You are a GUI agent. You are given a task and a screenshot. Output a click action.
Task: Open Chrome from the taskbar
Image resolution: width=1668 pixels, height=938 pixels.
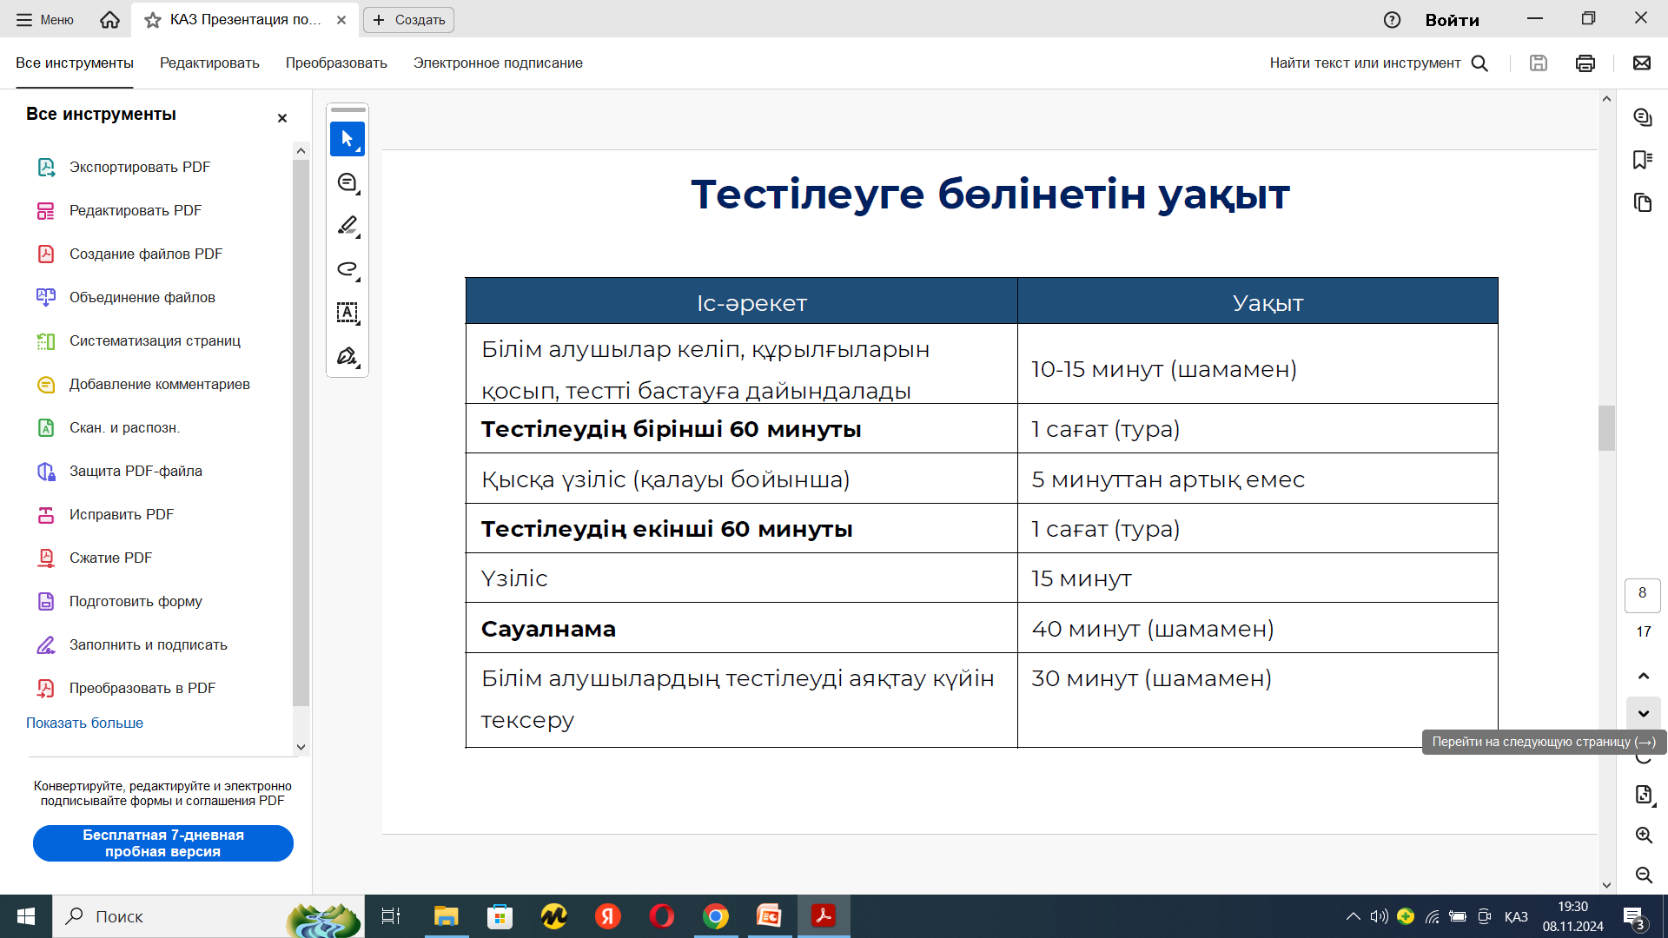pos(715,916)
